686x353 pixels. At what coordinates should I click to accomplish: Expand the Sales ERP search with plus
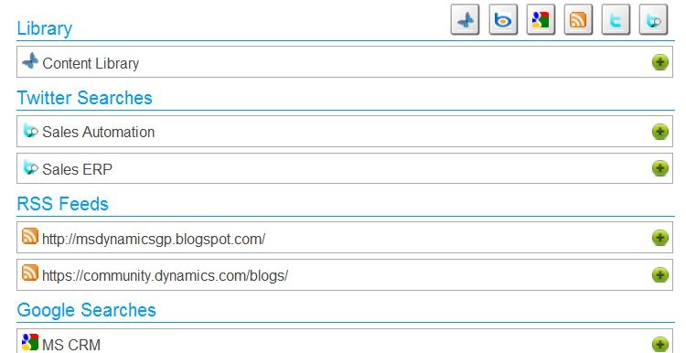(x=660, y=168)
